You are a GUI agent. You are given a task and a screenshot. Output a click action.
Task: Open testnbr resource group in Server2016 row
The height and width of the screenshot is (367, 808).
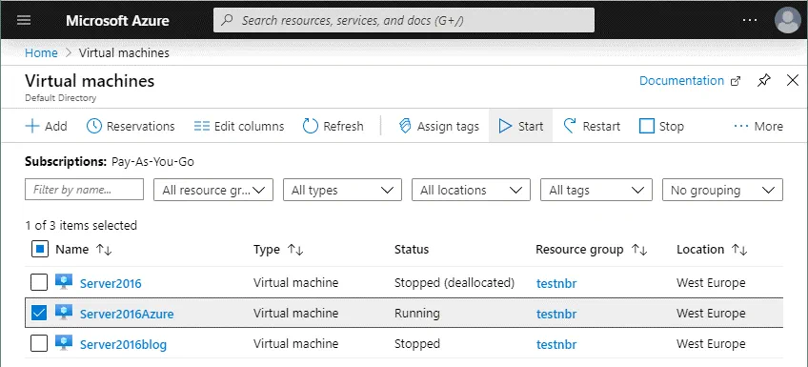(556, 283)
